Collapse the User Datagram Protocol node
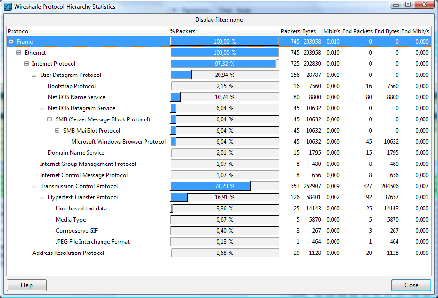 [34, 75]
